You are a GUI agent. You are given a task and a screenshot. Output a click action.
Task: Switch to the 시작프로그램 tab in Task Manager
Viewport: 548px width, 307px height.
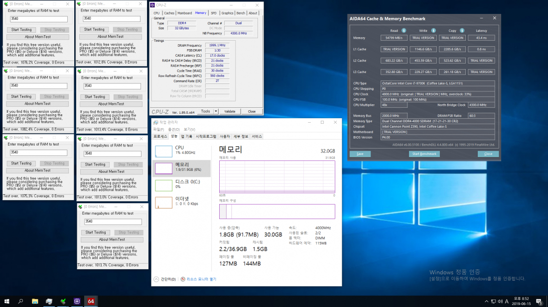click(x=206, y=137)
